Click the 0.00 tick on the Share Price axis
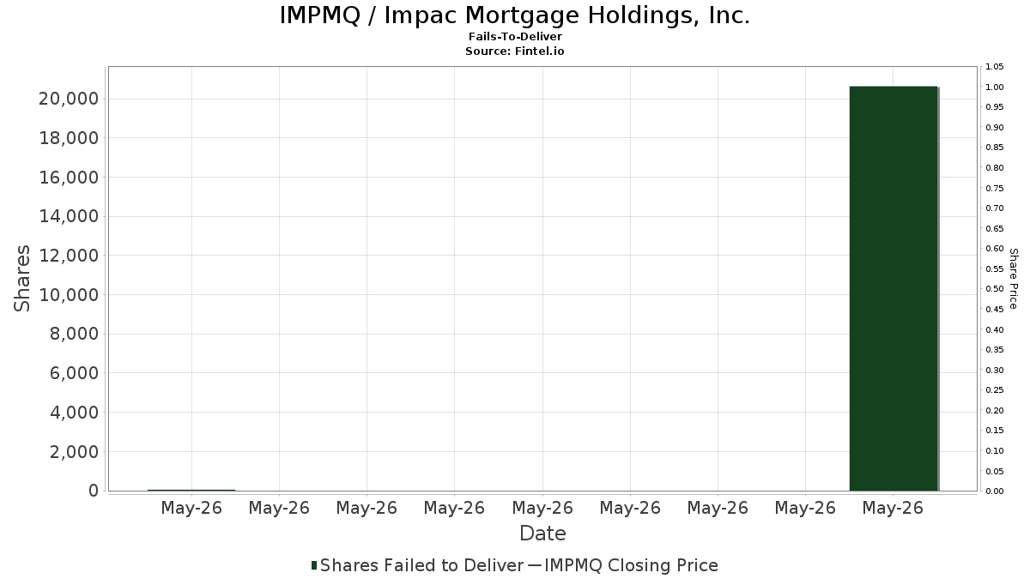Image resolution: width=1030 pixels, height=579 pixels. pos(995,491)
